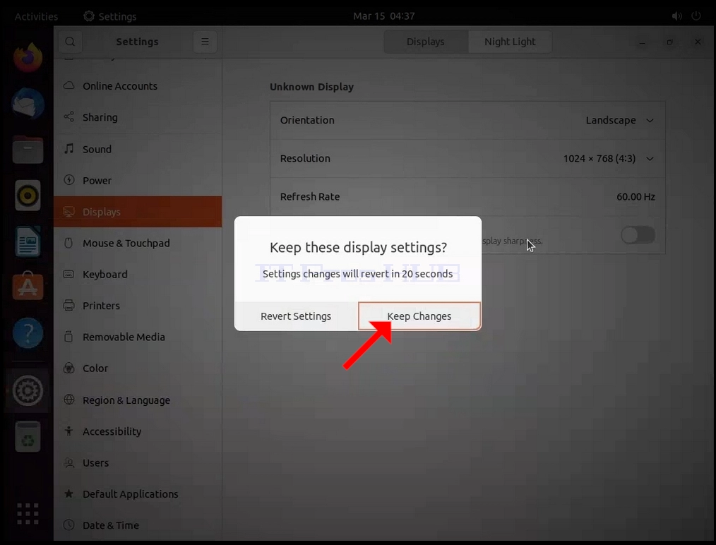
Task: Open Thunderbird mail from the dock
Action: point(28,104)
